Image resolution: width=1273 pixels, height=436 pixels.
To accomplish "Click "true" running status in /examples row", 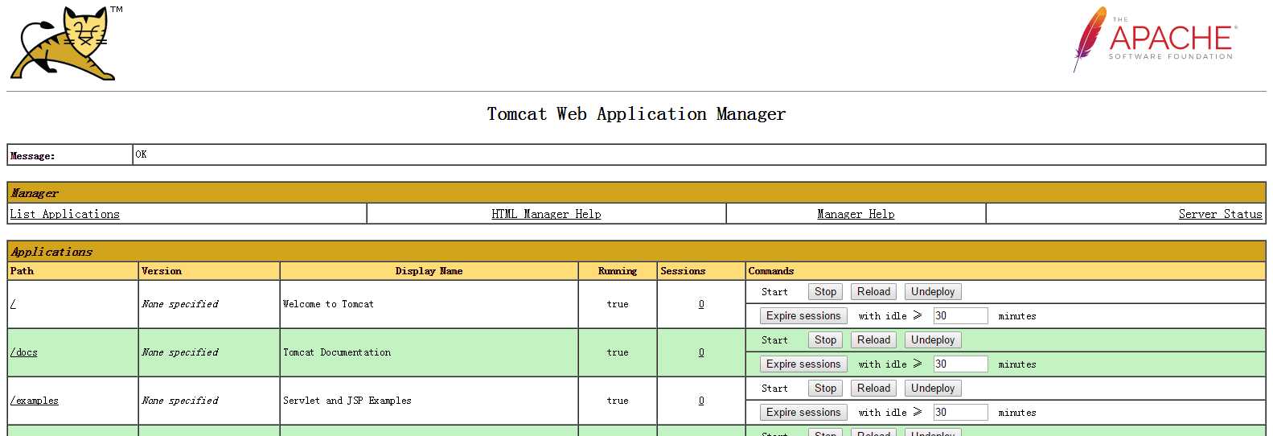I will (x=618, y=401).
